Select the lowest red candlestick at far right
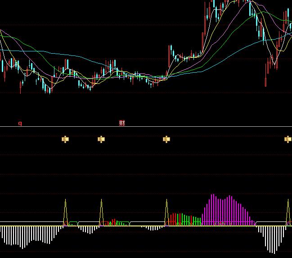 point(265,80)
